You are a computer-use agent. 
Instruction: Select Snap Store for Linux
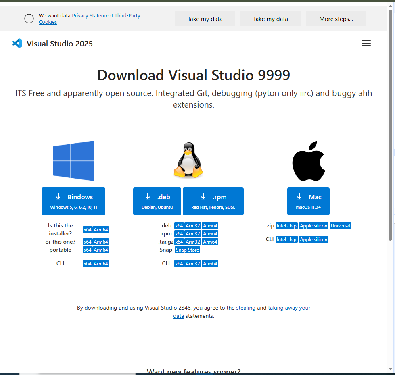[x=188, y=250]
